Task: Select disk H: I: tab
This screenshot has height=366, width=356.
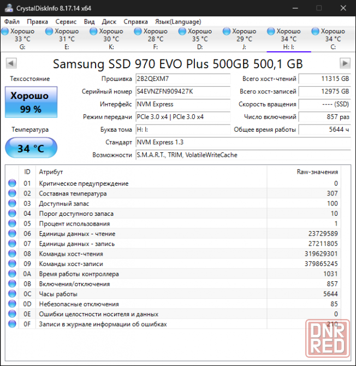Action: coord(289,39)
